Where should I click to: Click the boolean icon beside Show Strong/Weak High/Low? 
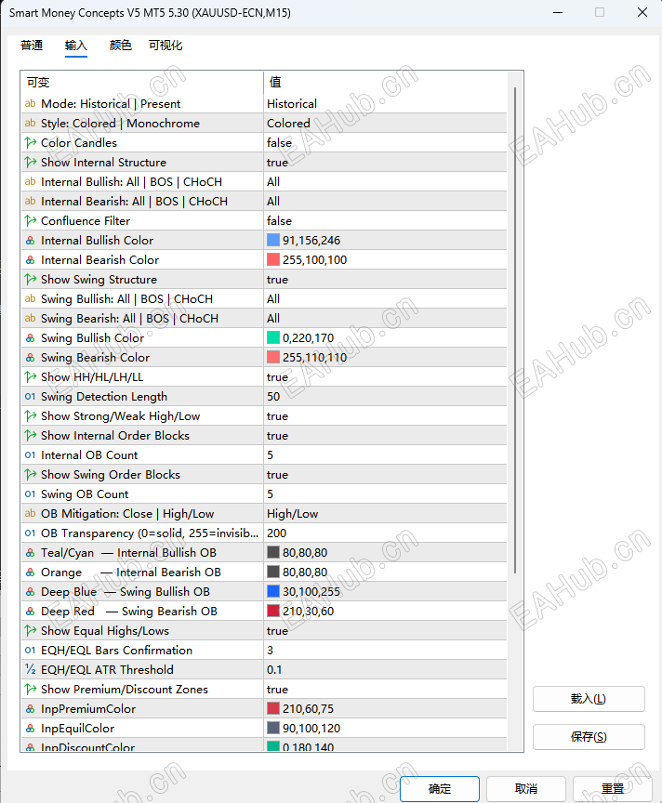pos(31,415)
